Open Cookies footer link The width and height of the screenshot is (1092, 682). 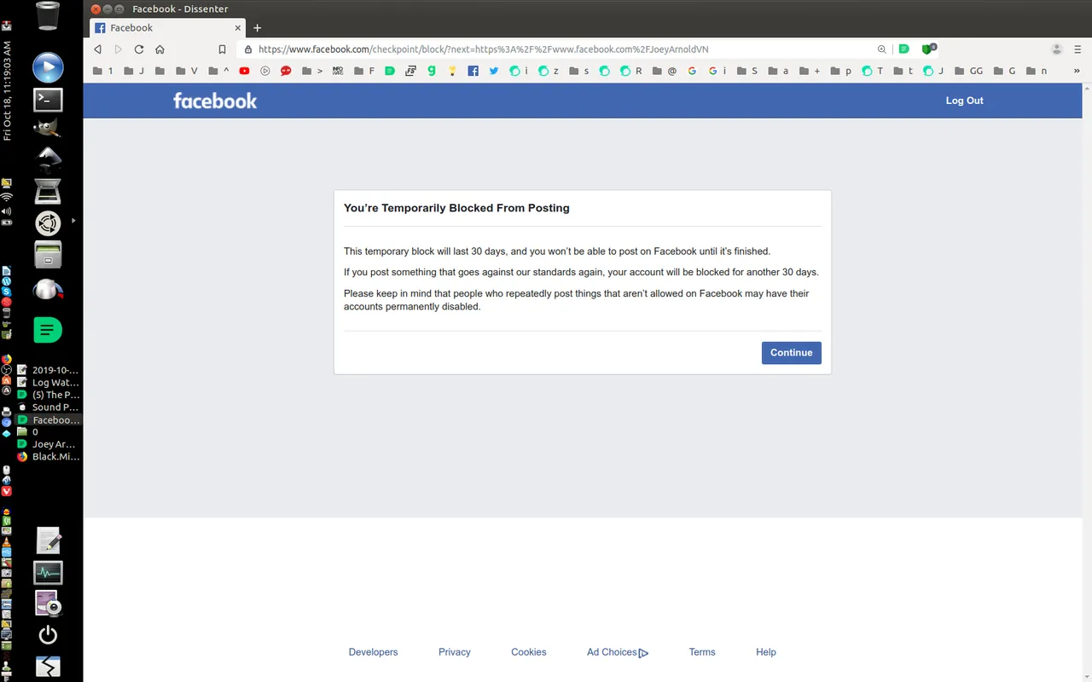pos(528,652)
